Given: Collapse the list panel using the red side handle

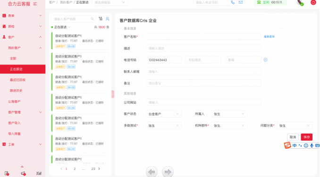Looking at the screenshot, I should coord(113,94).
